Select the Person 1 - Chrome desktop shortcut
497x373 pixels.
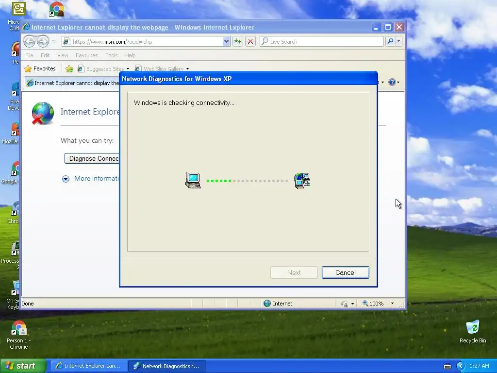pos(19,335)
